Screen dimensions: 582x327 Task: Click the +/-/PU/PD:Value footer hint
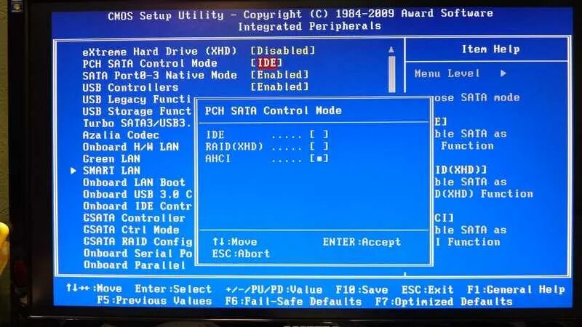274,289
